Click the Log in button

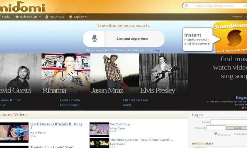(x=237, y=128)
